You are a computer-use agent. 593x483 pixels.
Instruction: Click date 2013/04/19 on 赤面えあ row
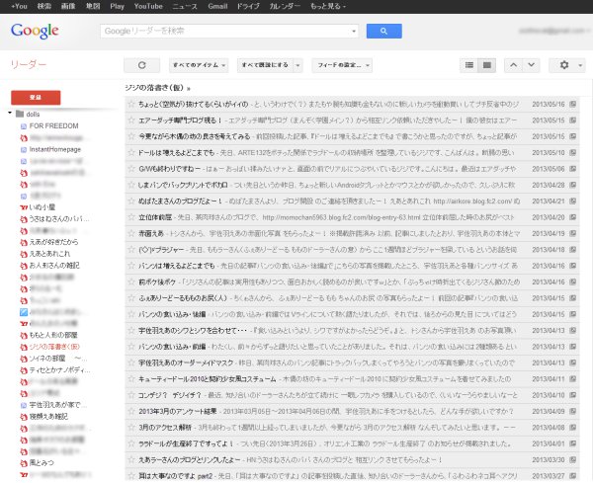[548, 233]
